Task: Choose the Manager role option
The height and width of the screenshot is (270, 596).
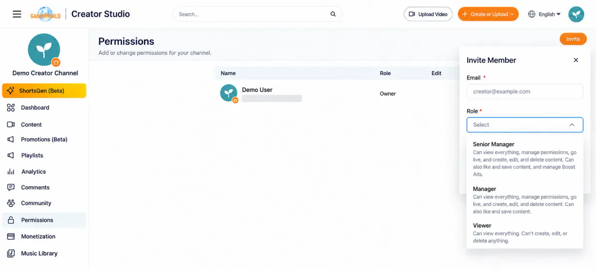Action: pos(525,200)
